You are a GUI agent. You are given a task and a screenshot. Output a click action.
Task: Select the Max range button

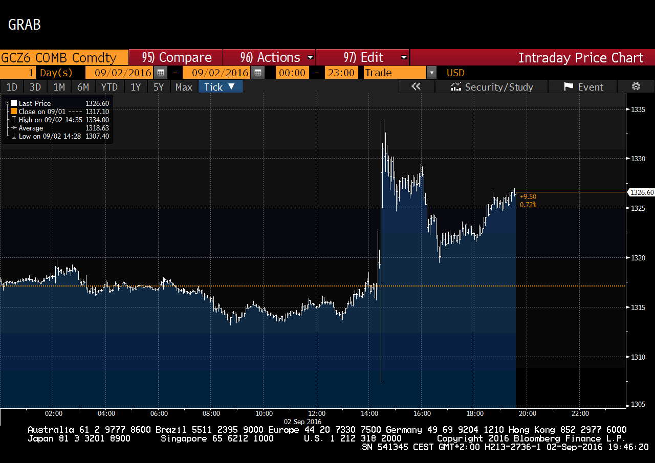point(184,87)
